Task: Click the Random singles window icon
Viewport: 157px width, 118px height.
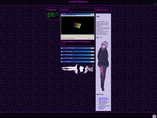Action: [x=61, y=62]
